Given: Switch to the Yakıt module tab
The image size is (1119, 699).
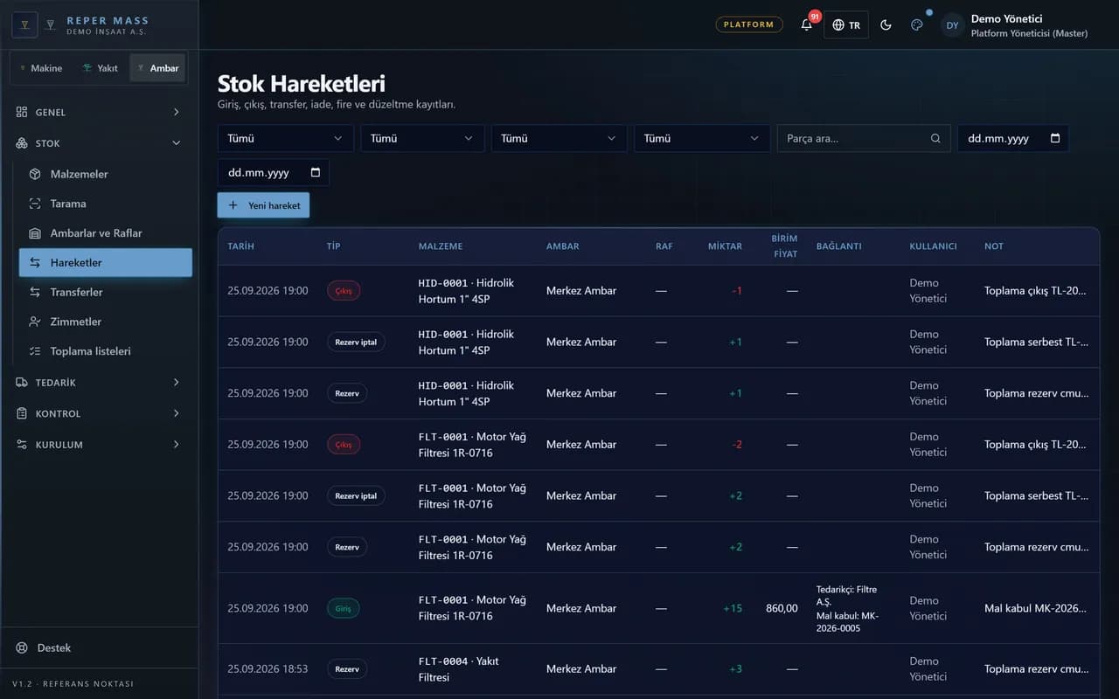Looking at the screenshot, I should tap(100, 68).
